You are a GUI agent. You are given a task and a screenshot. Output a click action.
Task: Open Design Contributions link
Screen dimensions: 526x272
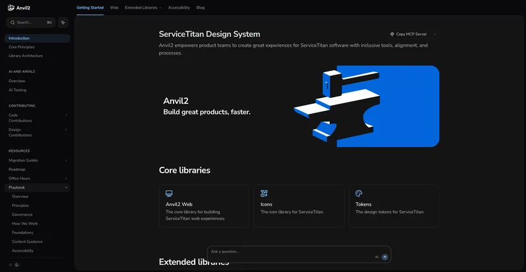(20, 133)
